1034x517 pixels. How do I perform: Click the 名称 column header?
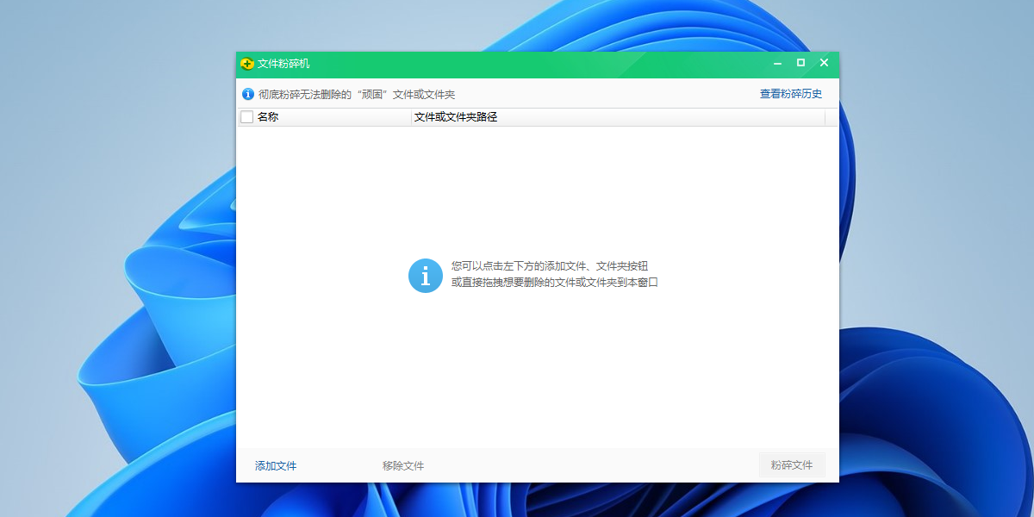267,116
